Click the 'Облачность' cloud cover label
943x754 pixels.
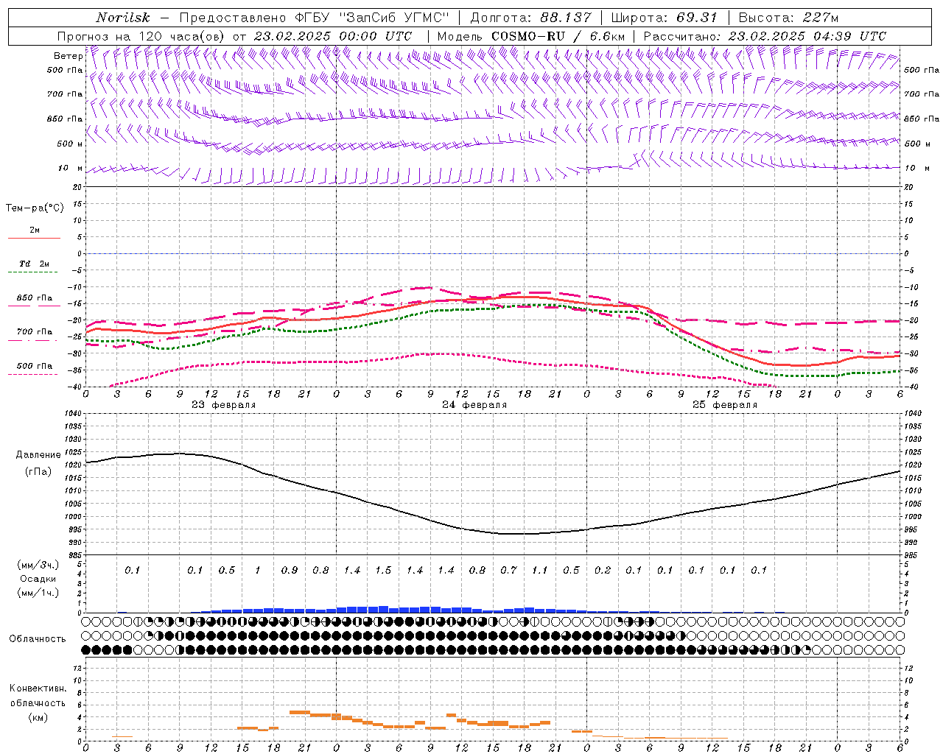[x=38, y=638]
